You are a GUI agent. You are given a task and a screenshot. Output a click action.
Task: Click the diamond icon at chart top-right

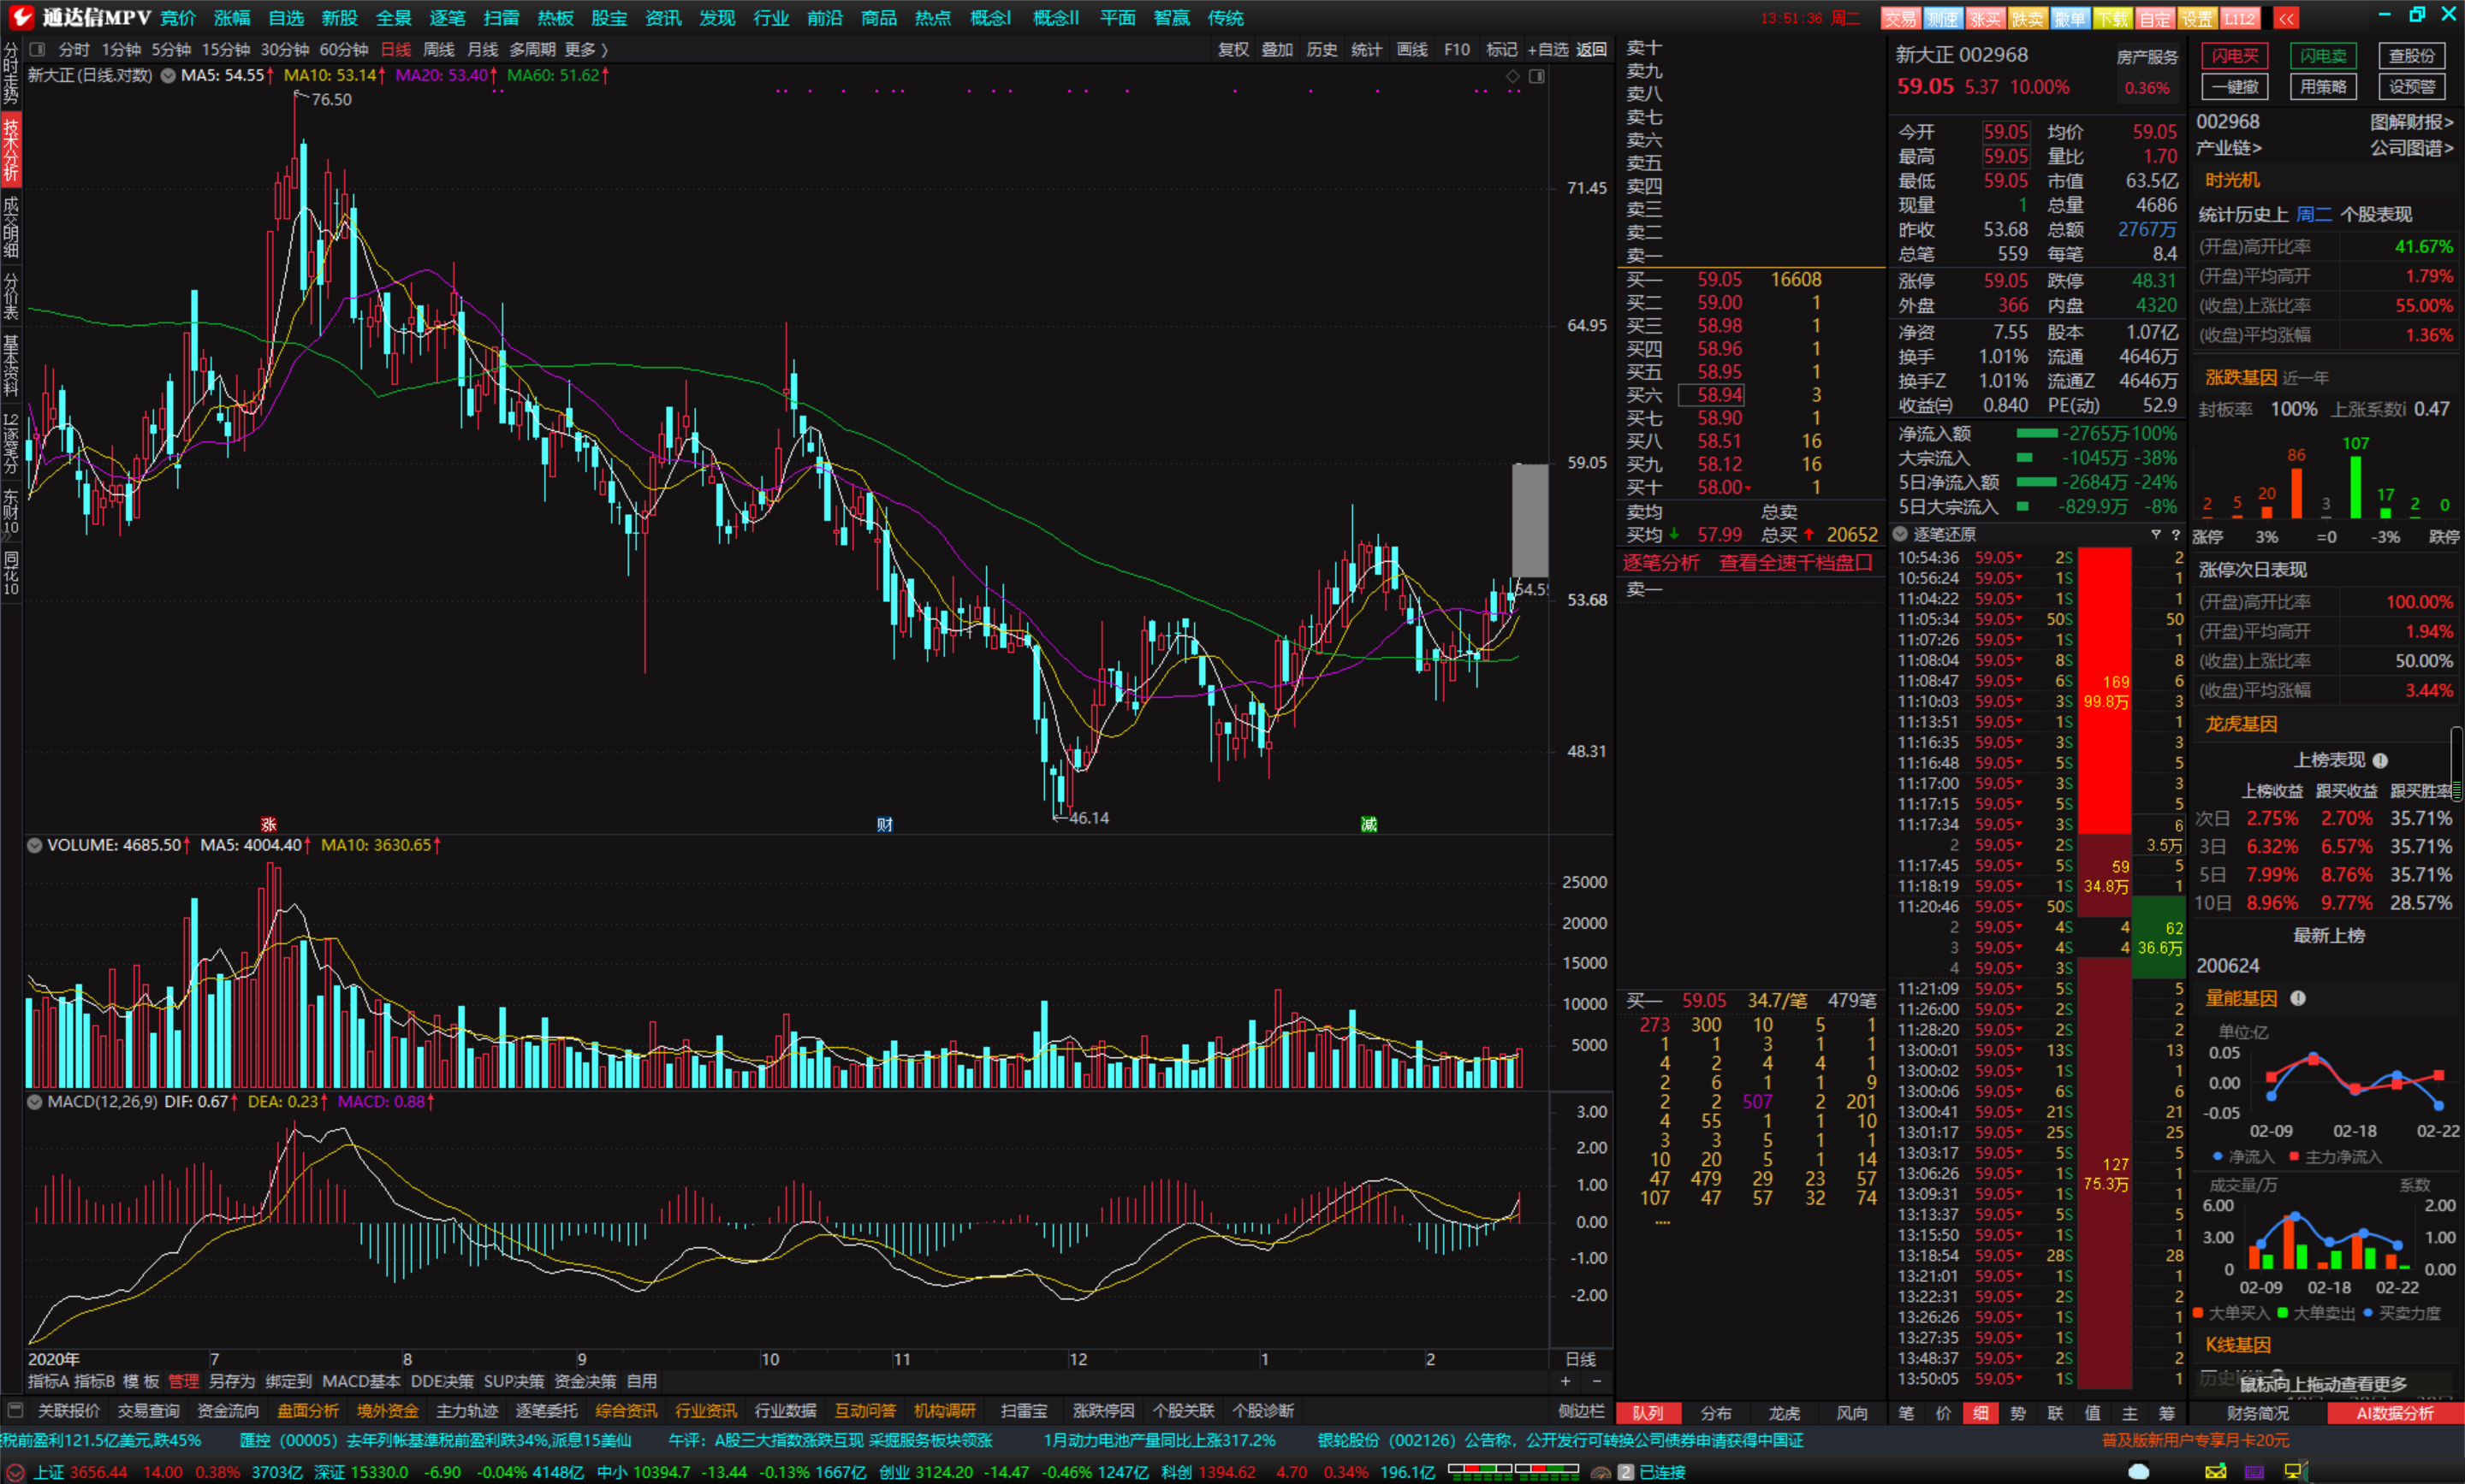point(1512,76)
